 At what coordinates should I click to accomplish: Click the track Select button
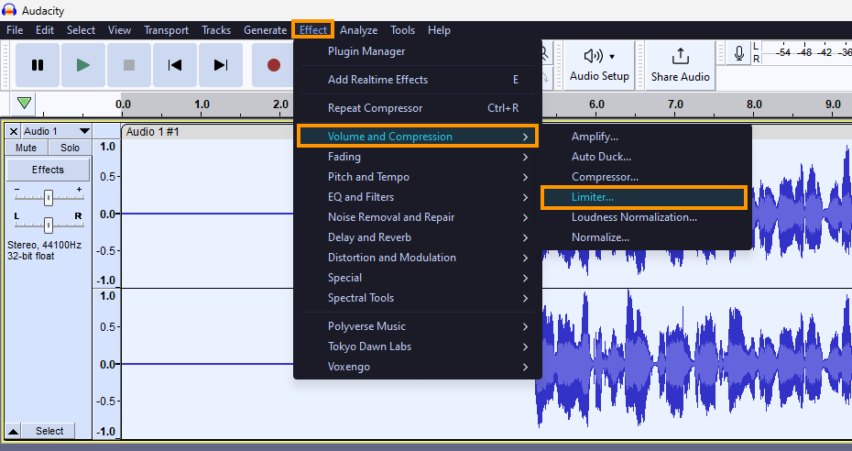49,431
